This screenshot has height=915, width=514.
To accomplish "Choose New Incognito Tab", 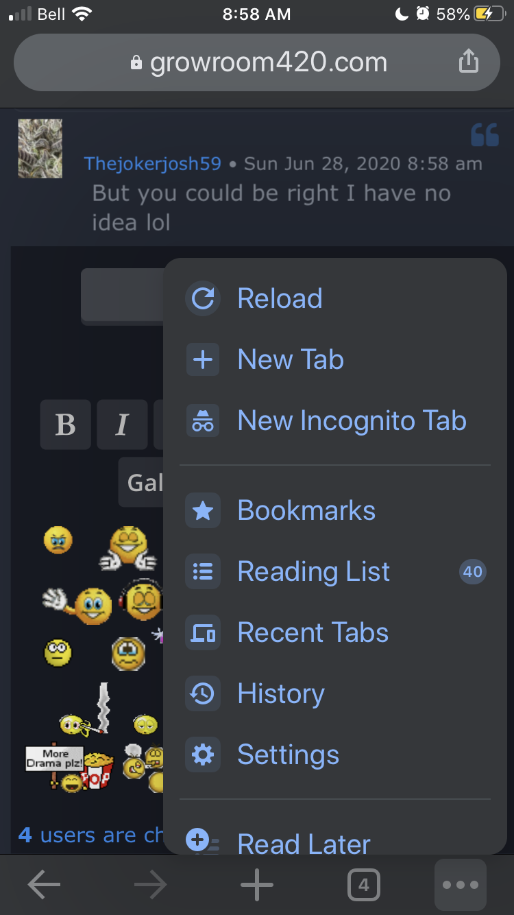I will [352, 420].
